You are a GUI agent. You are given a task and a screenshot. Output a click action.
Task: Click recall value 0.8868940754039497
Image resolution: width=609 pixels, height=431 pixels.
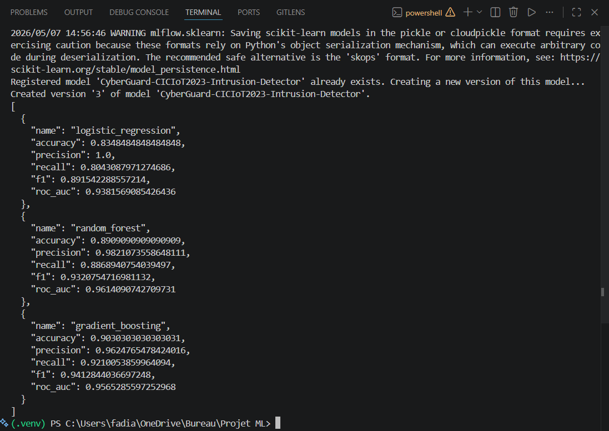click(x=125, y=265)
